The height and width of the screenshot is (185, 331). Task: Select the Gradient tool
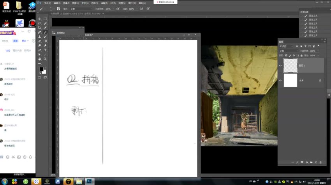pyautogui.click(x=45, y=41)
